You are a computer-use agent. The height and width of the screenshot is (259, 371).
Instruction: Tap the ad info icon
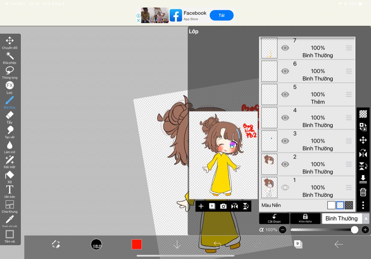click(138, 16)
